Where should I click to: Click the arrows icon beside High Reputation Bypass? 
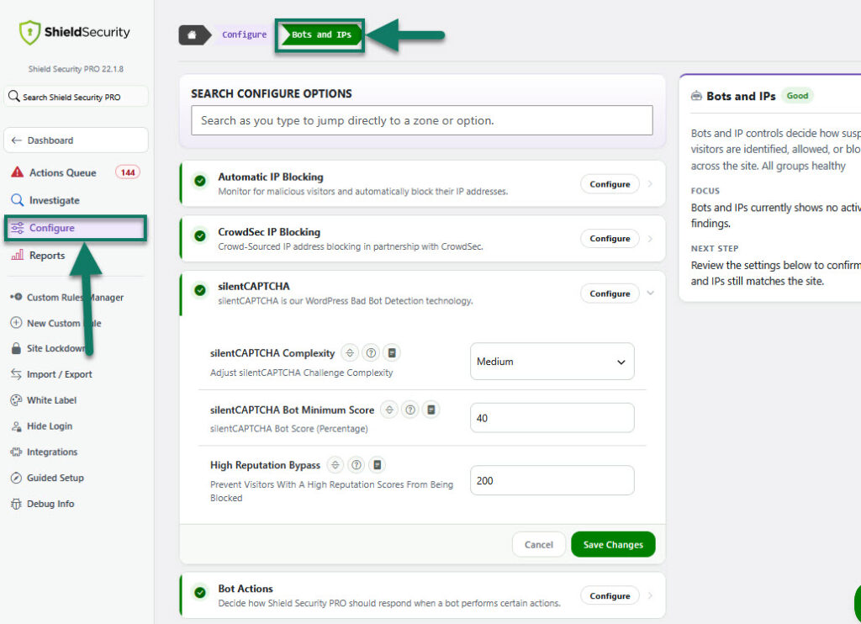click(x=335, y=465)
